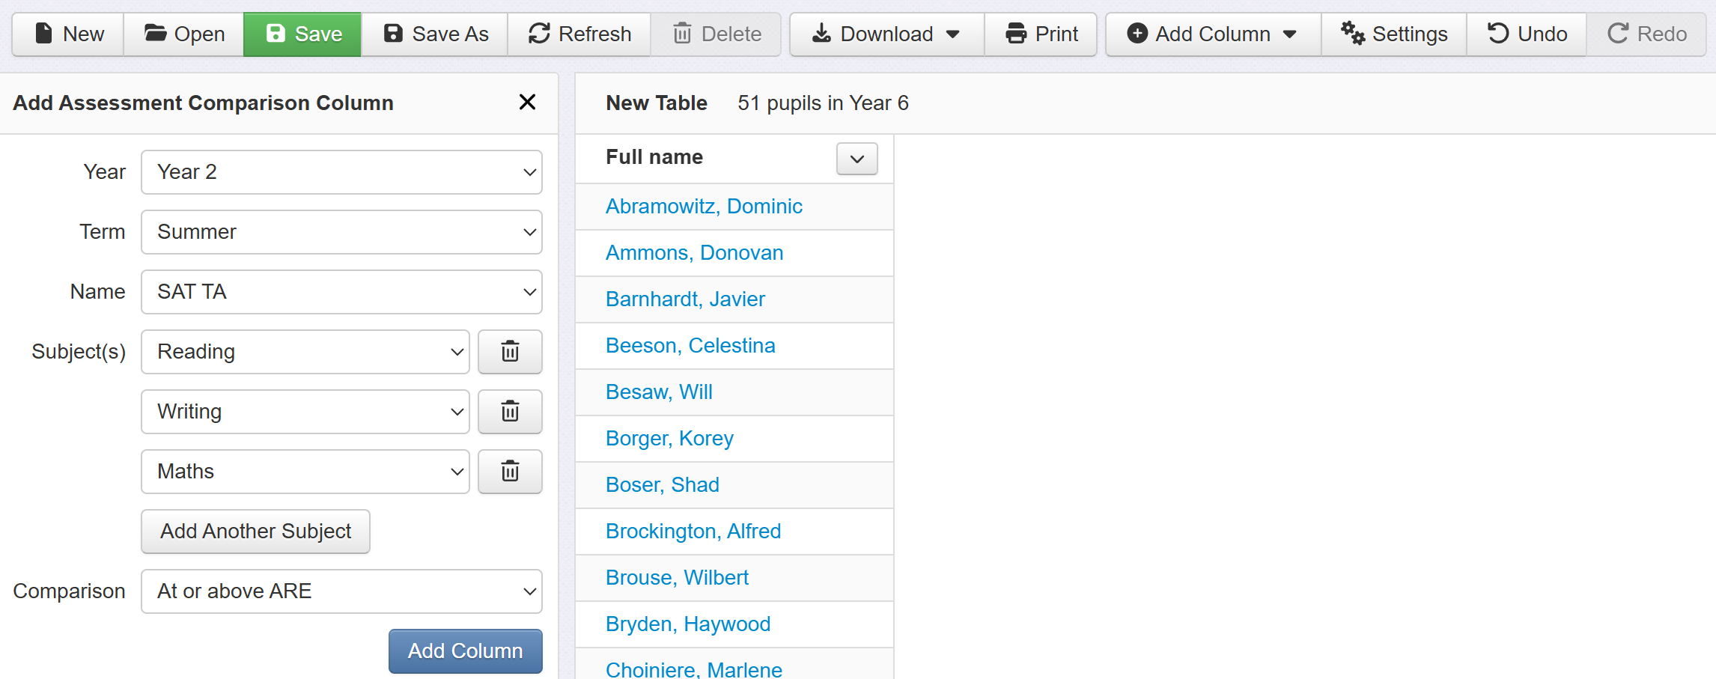Viewport: 1716px width, 679px height.
Task: Close the Add Assessment Comparison panel
Action: click(527, 103)
